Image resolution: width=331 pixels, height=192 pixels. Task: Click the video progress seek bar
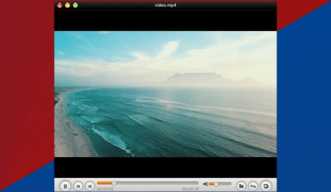[148, 183]
